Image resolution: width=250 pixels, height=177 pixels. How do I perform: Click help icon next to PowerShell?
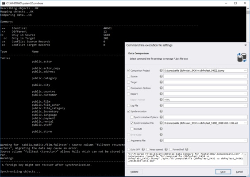pos(187,150)
